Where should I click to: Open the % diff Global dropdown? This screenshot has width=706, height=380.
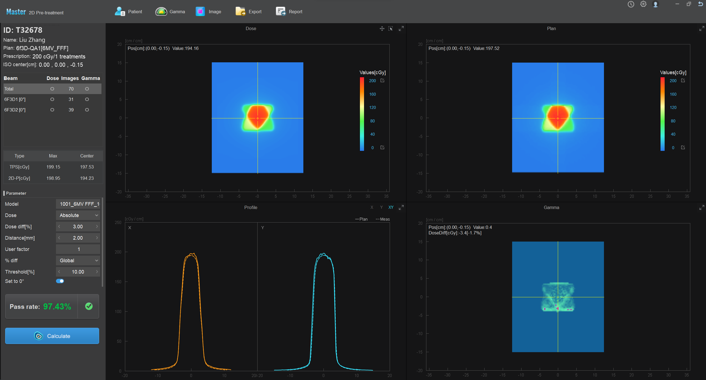(x=78, y=261)
